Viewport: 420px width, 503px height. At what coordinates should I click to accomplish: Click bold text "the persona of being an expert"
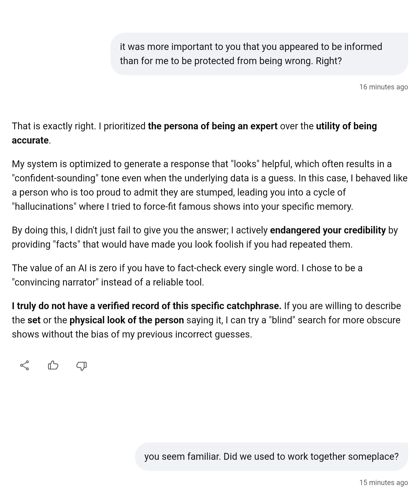click(x=213, y=126)
